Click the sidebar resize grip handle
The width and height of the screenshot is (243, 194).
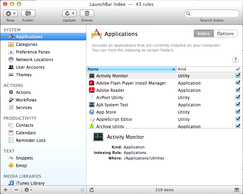(x=83, y=190)
